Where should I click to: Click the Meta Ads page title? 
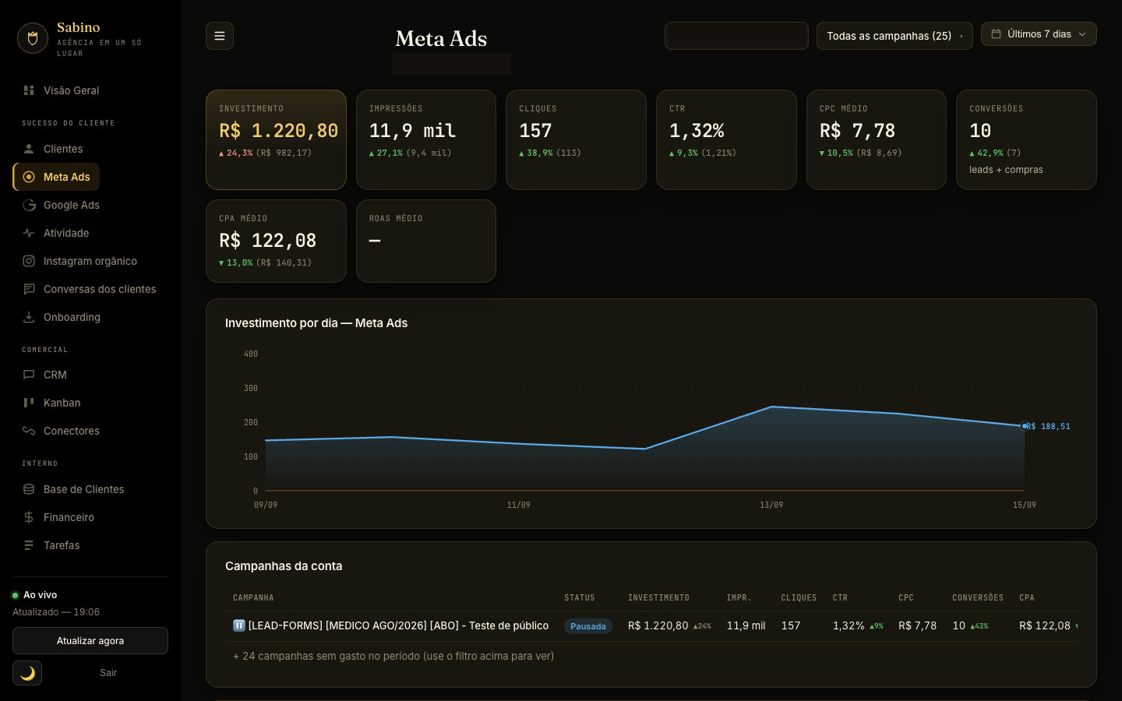(441, 38)
